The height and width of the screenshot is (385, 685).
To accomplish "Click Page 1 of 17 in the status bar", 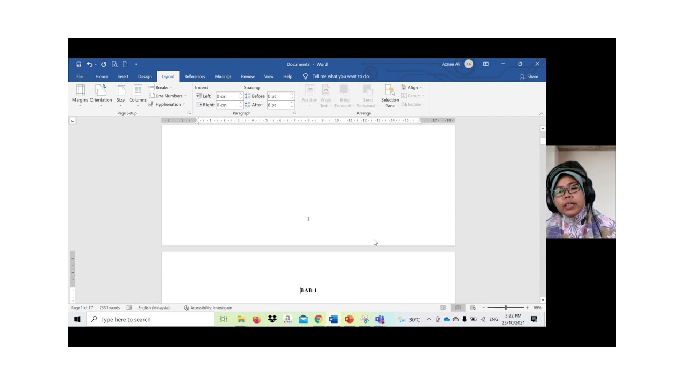I will (x=82, y=308).
